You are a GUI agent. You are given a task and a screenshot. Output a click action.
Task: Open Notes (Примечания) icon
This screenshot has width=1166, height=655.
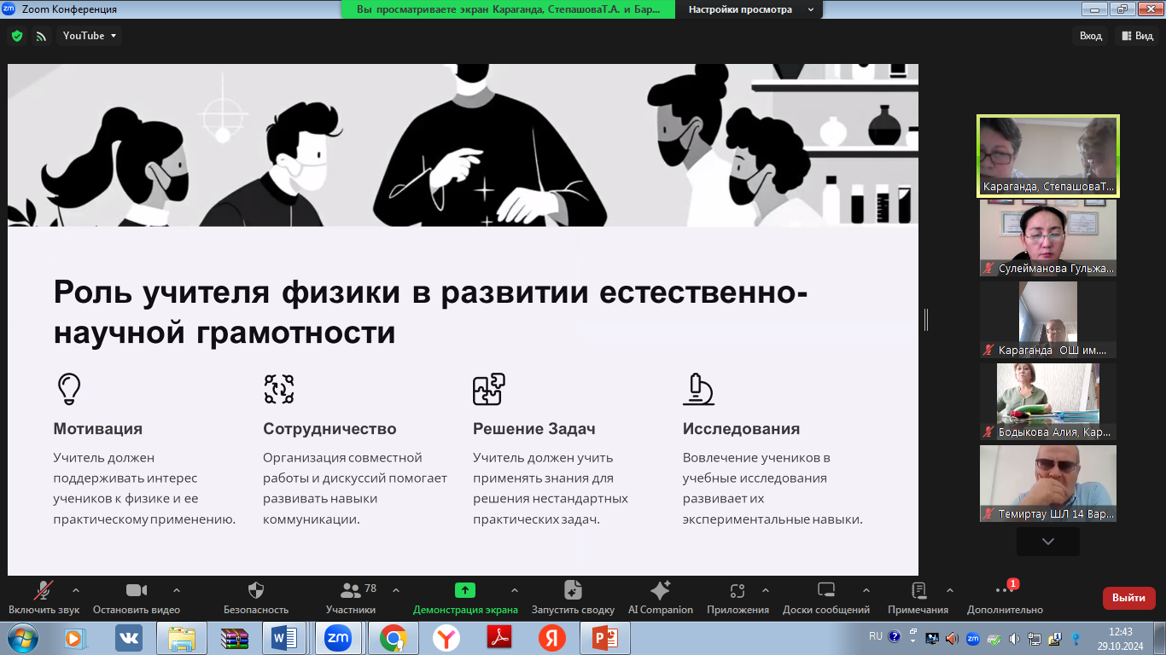pos(918,590)
